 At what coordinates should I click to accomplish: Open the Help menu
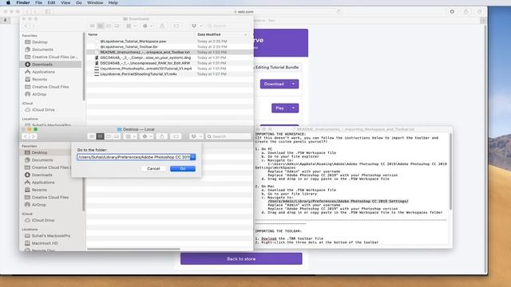point(113,2)
